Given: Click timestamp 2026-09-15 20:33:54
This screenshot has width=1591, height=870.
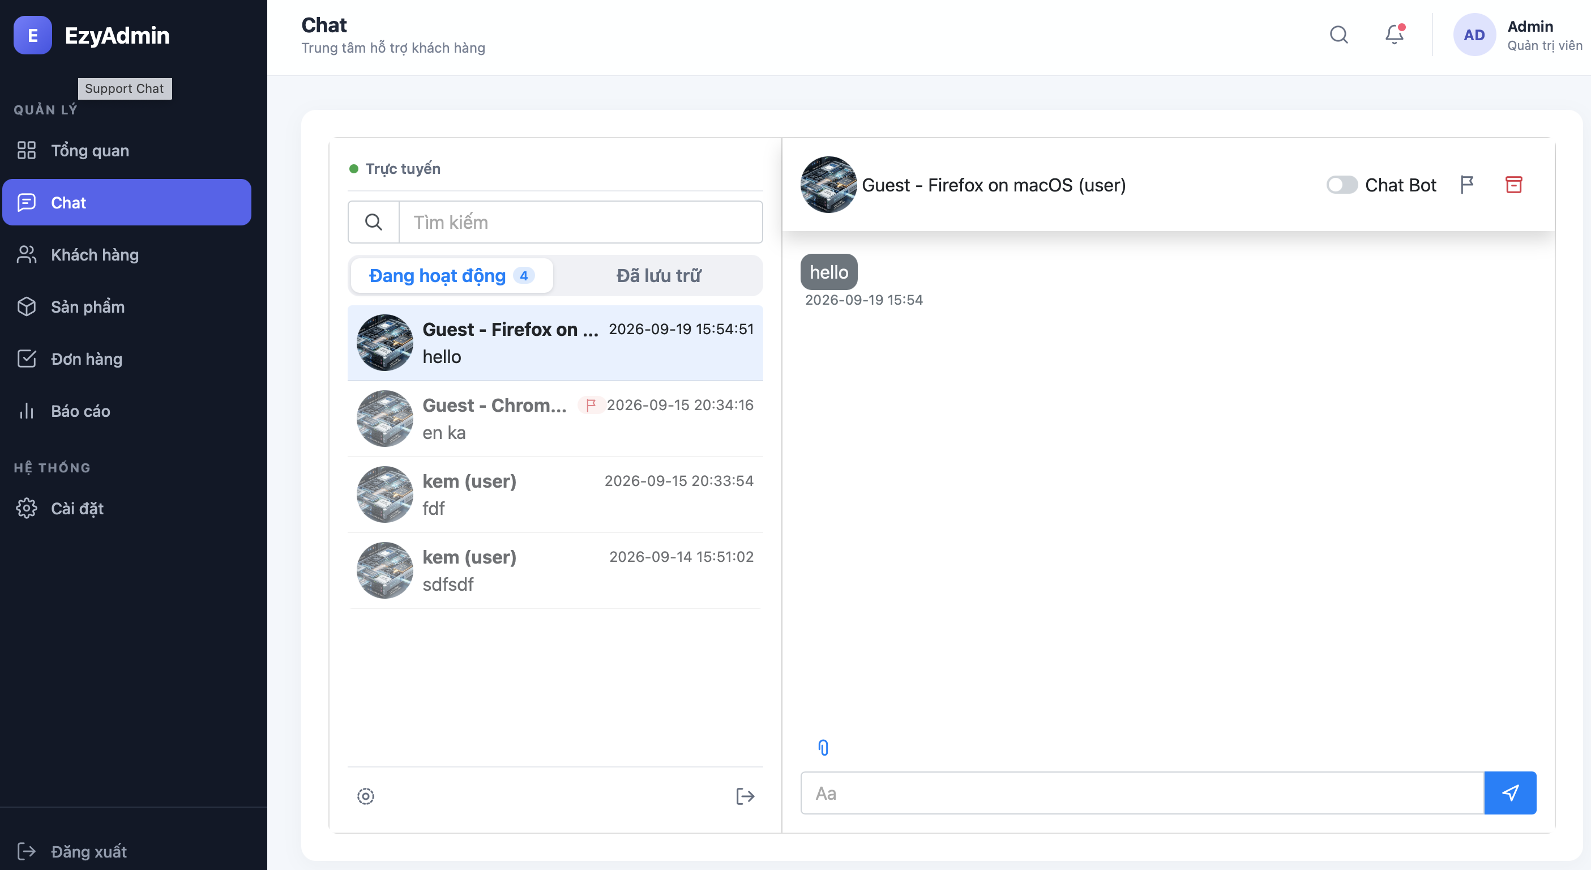Looking at the screenshot, I should pyautogui.click(x=679, y=481).
